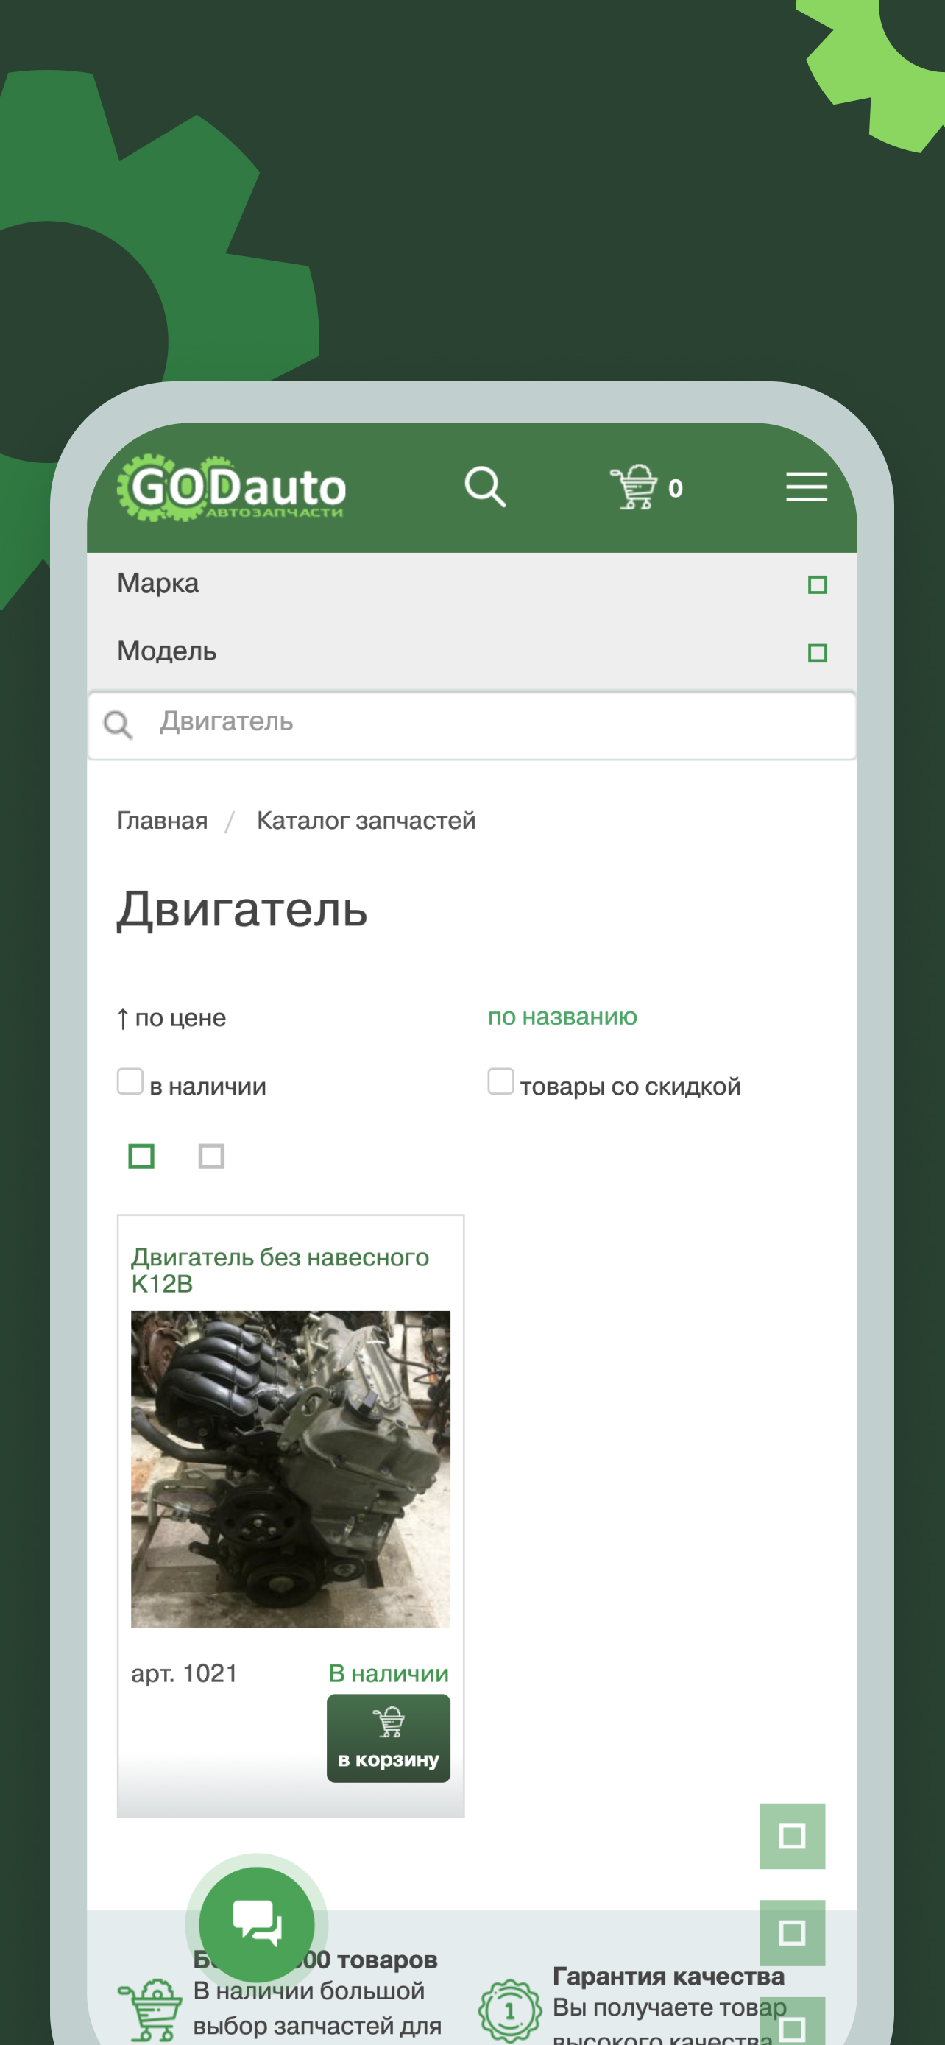Enable the в наличии checkbox

point(130,1081)
